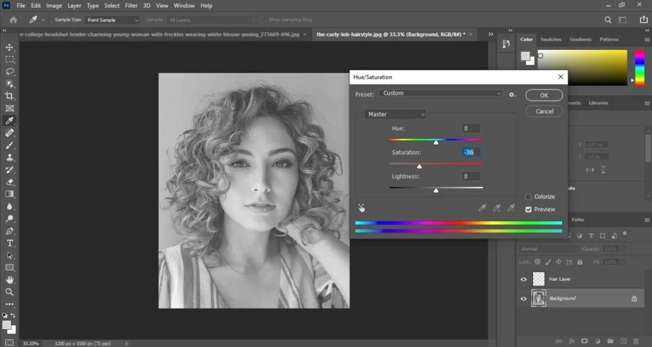Screen dimensions: 652x347
Task: Toggle Quick Mask mode icon
Action: point(10,343)
